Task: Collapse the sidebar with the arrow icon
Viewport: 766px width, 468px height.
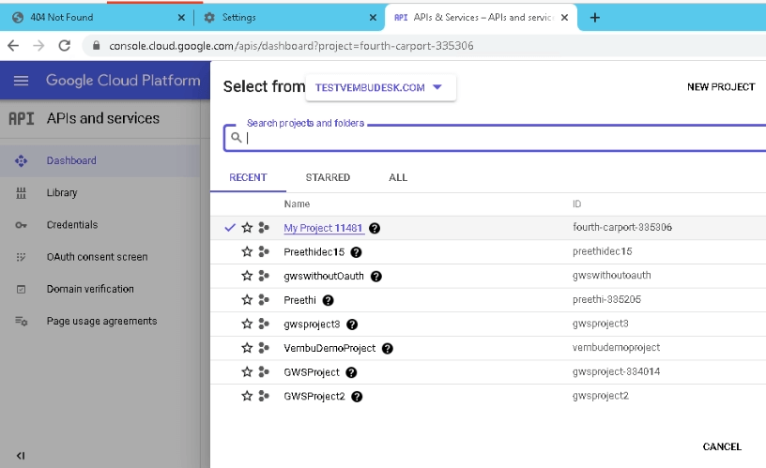Action: (21, 455)
